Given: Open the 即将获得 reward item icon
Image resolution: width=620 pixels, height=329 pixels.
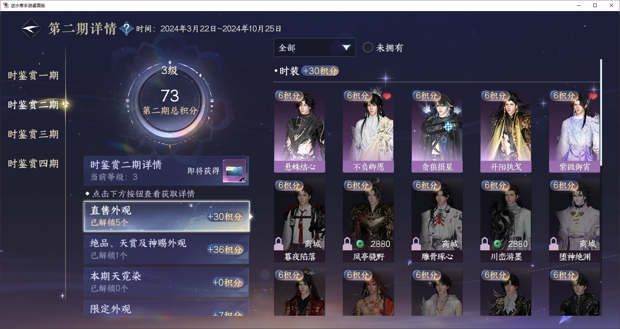Looking at the screenshot, I should coord(235,171).
